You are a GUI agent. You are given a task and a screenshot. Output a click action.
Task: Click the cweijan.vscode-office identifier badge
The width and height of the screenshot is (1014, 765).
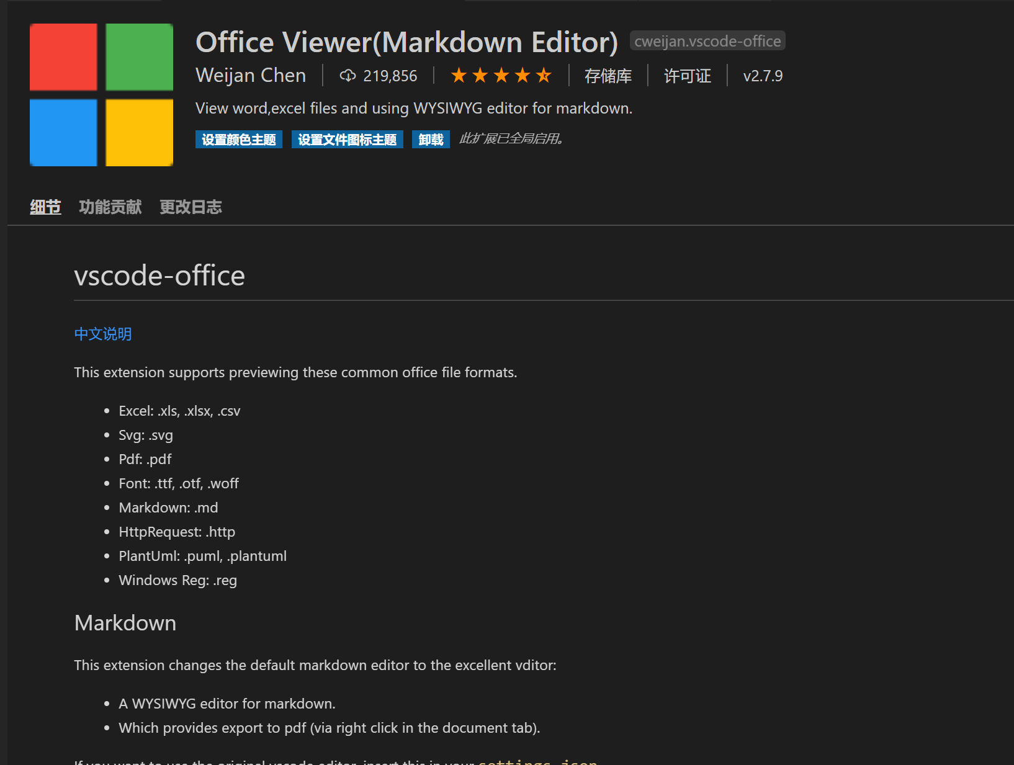point(707,41)
